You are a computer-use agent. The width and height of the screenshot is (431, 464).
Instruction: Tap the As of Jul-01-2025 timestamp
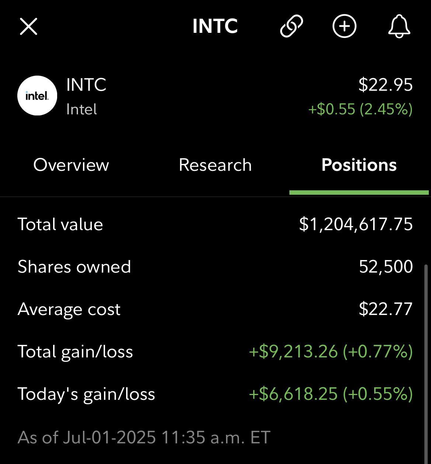click(x=144, y=437)
